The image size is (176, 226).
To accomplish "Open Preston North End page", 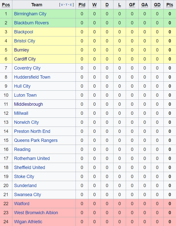I will (32, 131).
